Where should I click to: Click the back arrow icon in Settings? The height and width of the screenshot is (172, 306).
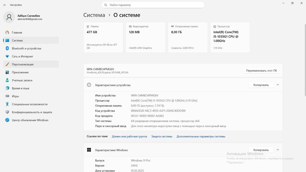(x=5, y=5)
